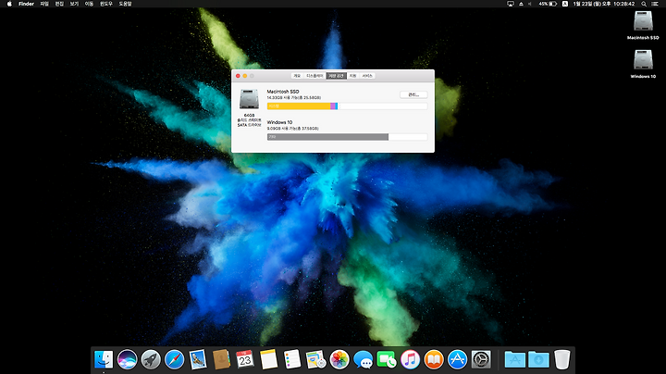
Task: Open the Apple menu
Action: pos(9,4)
